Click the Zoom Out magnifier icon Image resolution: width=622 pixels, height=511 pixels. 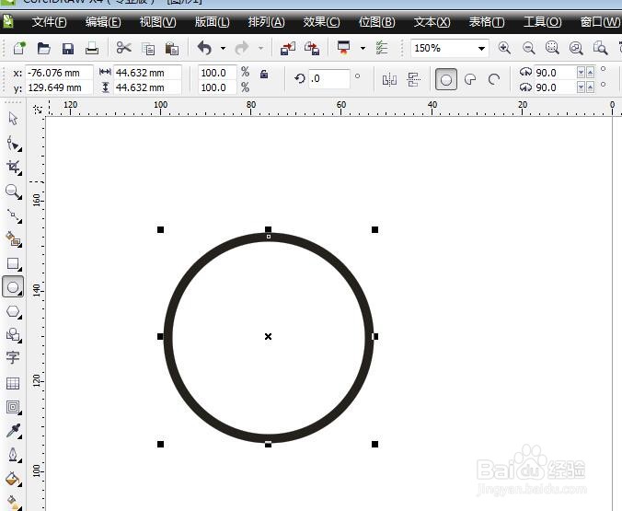tap(528, 48)
